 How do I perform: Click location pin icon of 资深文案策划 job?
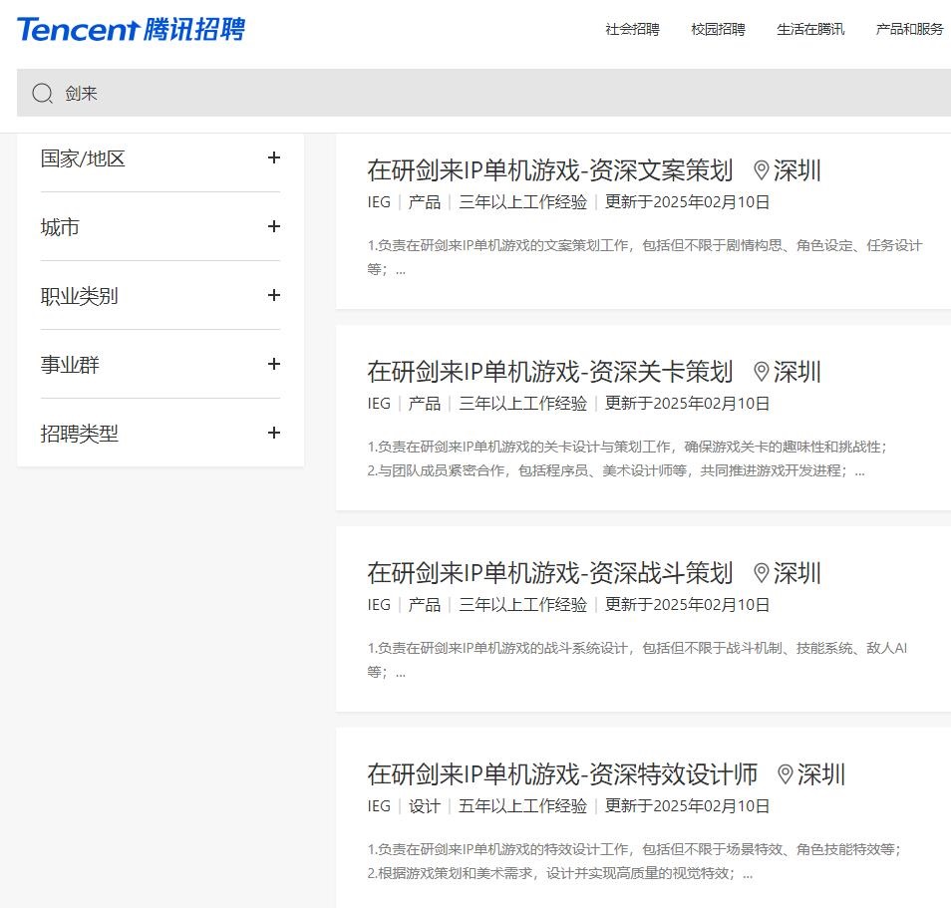[x=762, y=170]
